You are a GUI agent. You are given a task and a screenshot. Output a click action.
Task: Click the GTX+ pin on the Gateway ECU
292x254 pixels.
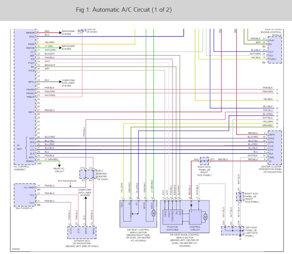click(x=71, y=231)
